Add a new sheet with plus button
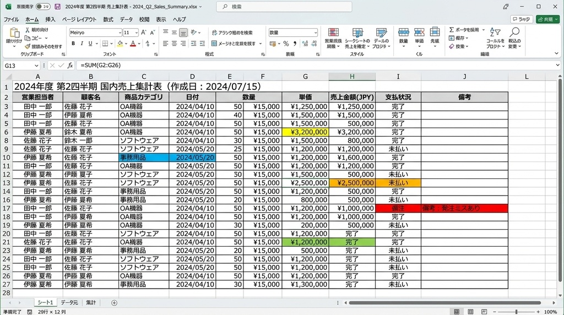564x315 pixels. (x=114, y=303)
